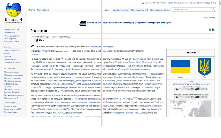Screen dimensions: 221x138
Task: Open the Obghovorennya link at top
Action: pos(174,3)
